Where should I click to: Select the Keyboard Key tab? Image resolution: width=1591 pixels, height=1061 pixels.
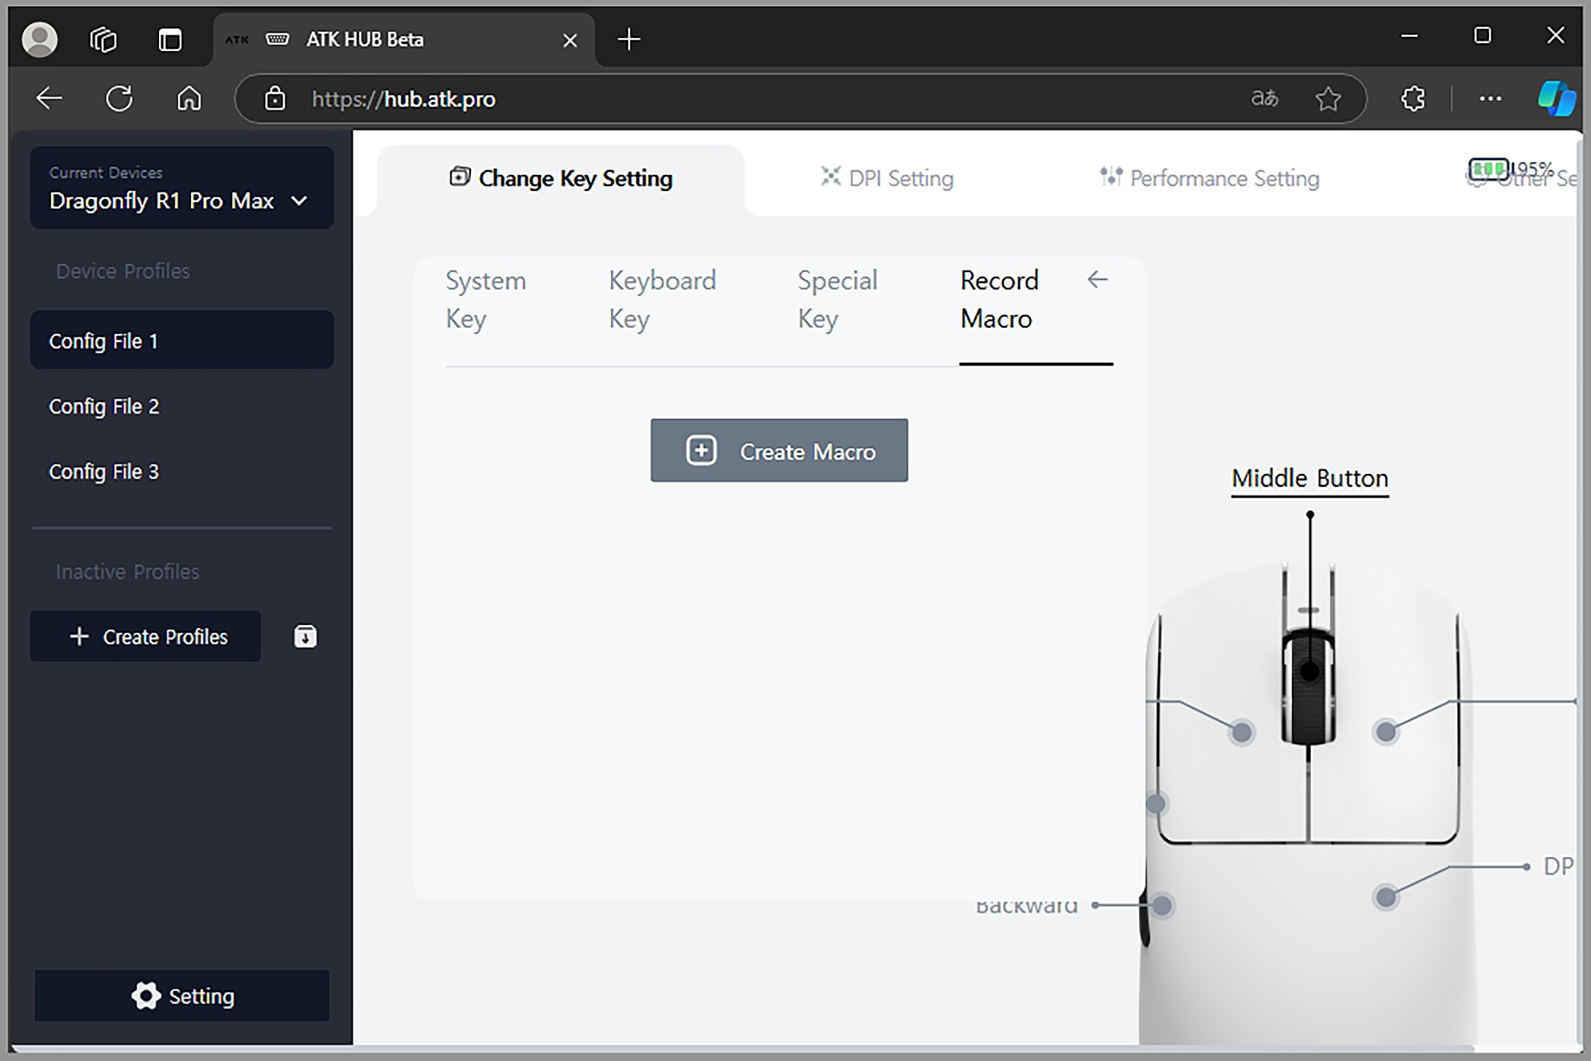click(x=662, y=299)
